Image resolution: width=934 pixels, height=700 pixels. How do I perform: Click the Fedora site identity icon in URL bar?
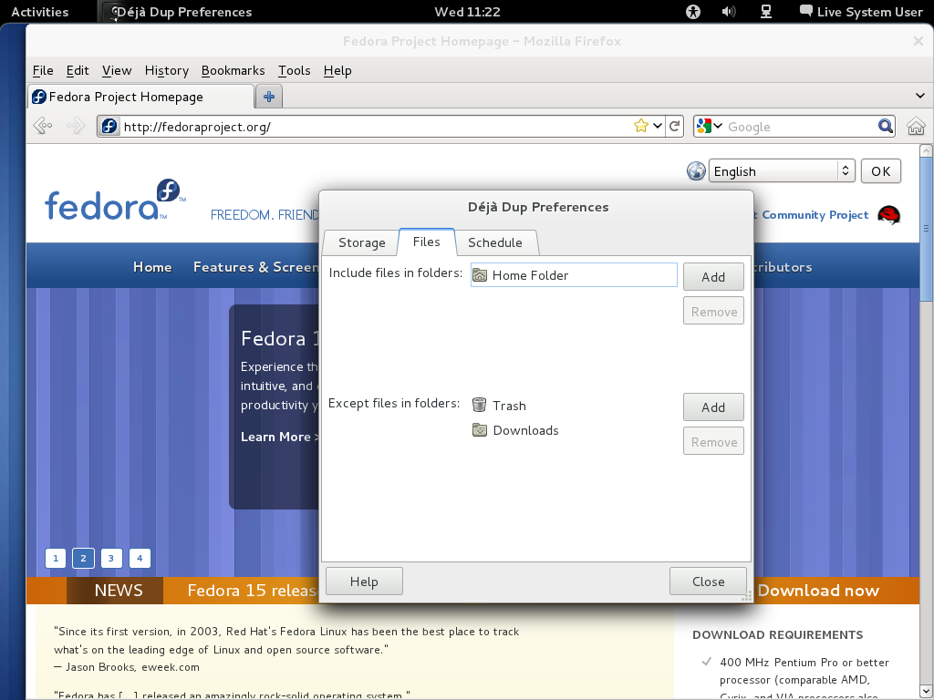click(109, 126)
